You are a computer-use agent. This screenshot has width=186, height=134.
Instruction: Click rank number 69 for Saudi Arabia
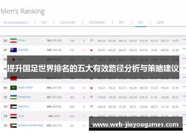tap(5, 88)
